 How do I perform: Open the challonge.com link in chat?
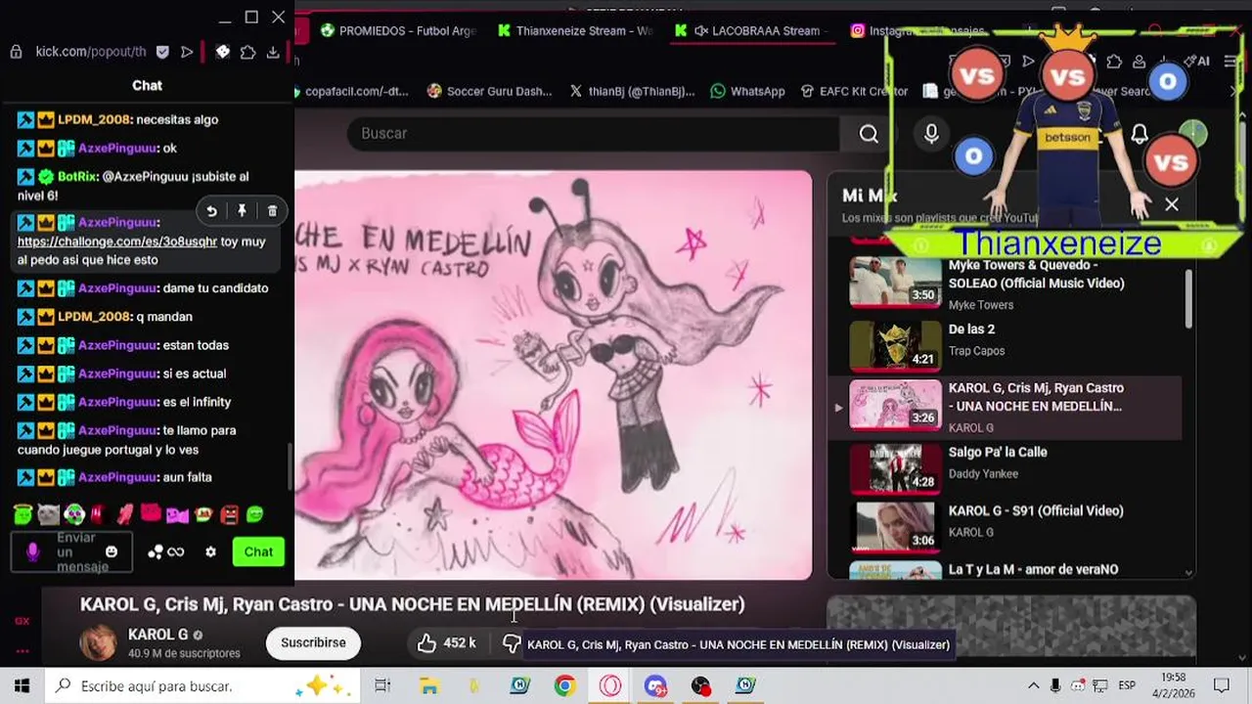coord(117,242)
